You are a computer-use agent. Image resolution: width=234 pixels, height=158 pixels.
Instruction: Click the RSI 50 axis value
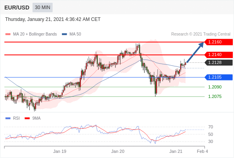[211, 134]
